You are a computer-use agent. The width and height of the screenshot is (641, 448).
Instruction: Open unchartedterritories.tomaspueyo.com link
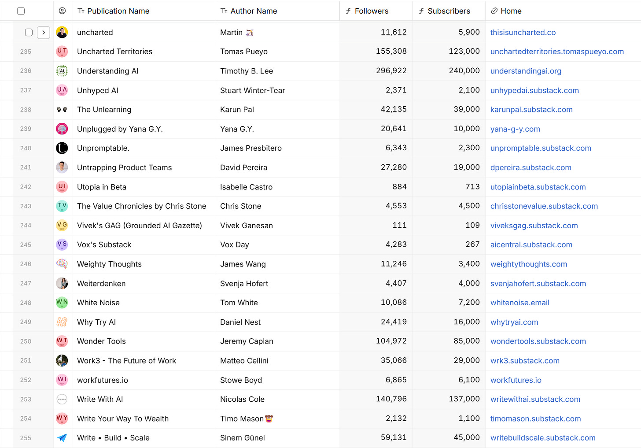pos(557,52)
